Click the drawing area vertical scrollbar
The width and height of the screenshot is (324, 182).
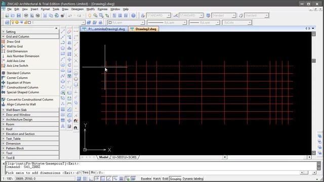pos(314,93)
